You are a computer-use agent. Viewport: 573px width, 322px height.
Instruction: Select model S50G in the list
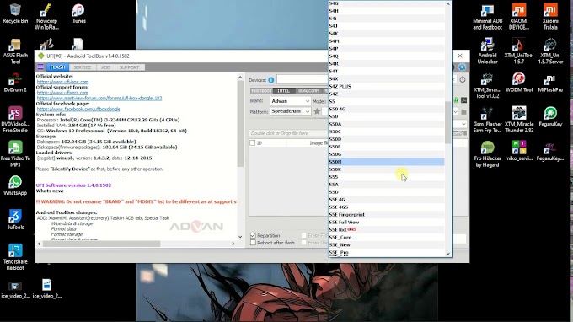click(x=386, y=154)
